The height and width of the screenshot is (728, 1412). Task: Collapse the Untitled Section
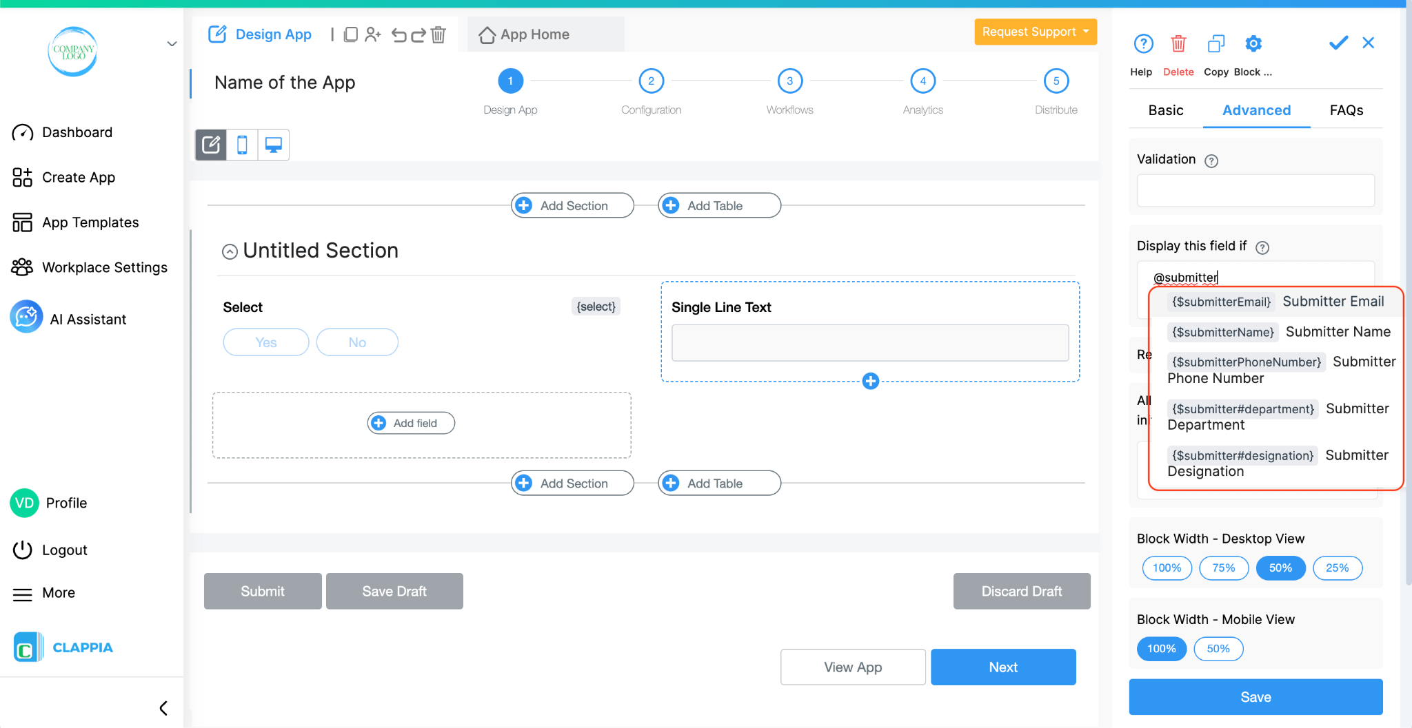(x=230, y=252)
